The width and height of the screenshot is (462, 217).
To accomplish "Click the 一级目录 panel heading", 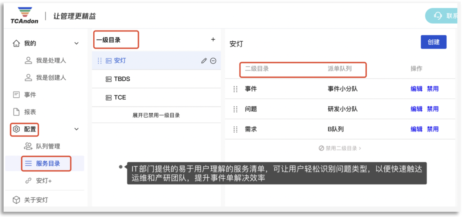I will pyautogui.click(x=108, y=40).
